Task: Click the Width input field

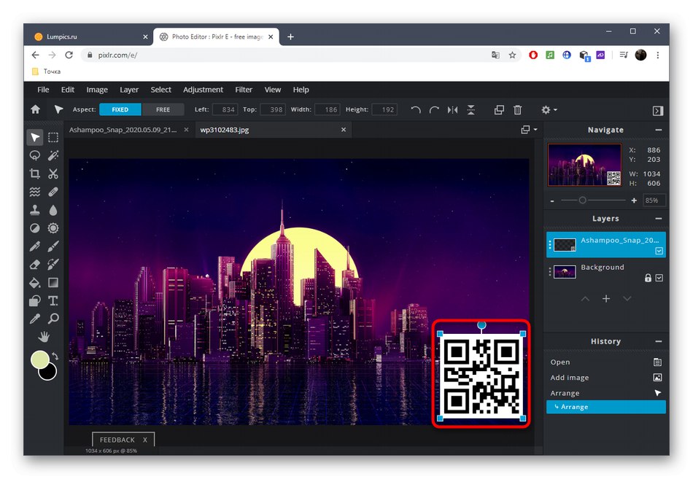Action: (328, 109)
